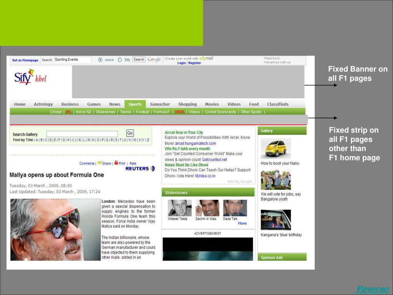Click the Rate link

coord(133,163)
